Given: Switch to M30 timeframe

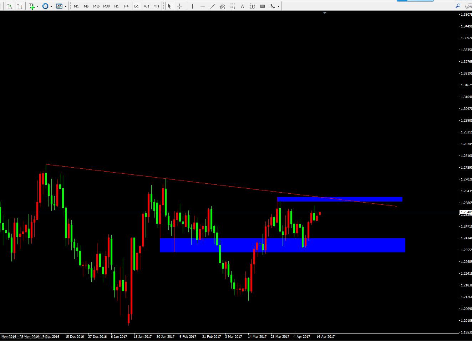Looking at the screenshot, I should 106,6.
